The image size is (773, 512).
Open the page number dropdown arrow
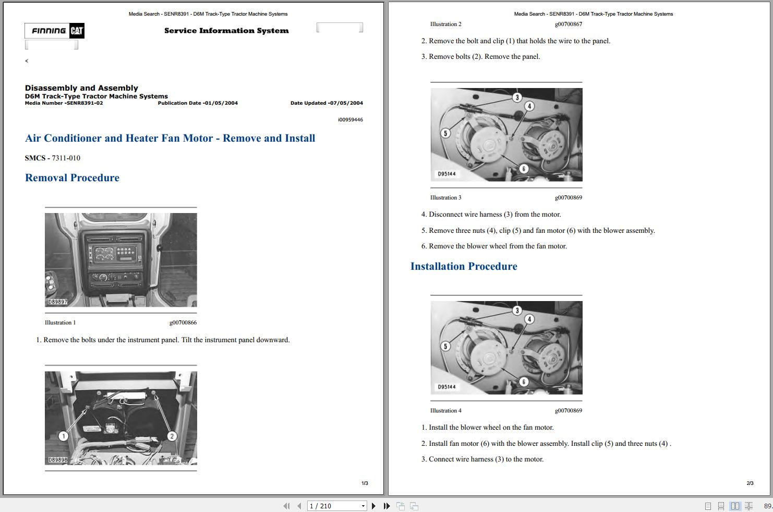[363, 506]
